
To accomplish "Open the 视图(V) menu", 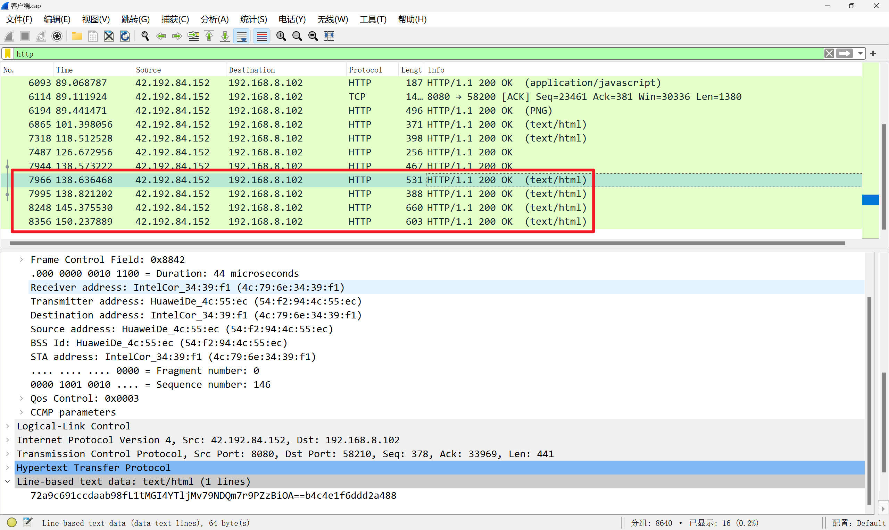I will click(x=96, y=19).
